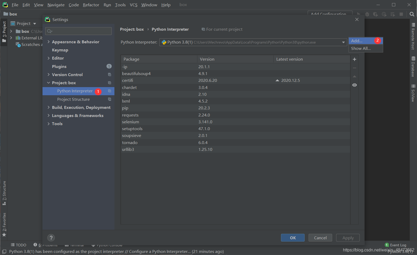Select Python Interpreter in settings tree
This screenshot has height=255, width=417.
pos(78,91)
